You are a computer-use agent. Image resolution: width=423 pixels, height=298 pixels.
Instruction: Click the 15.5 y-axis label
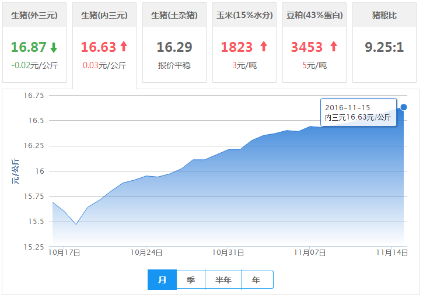[x=36, y=222]
